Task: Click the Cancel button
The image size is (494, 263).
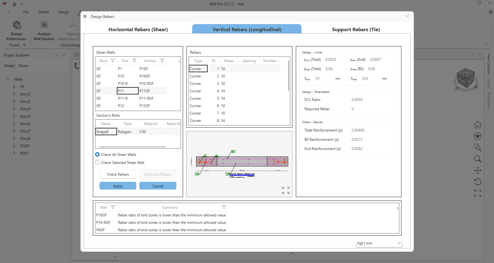Action: pyautogui.click(x=158, y=186)
